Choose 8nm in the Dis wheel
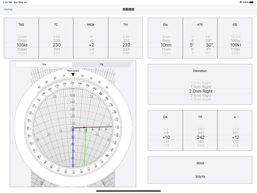Screen dimensions: 257x193 (x=166, y=37)
